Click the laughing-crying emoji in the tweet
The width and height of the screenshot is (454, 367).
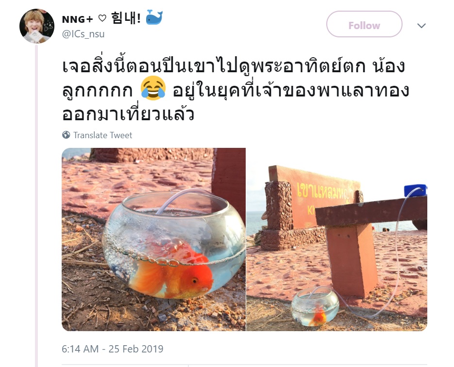click(x=153, y=89)
